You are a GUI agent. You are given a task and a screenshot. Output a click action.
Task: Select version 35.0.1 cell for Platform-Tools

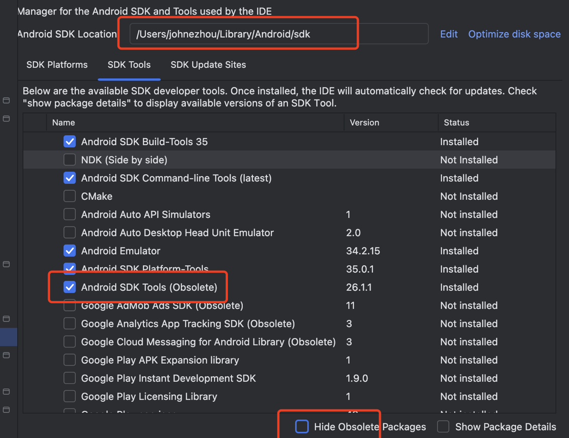360,269
